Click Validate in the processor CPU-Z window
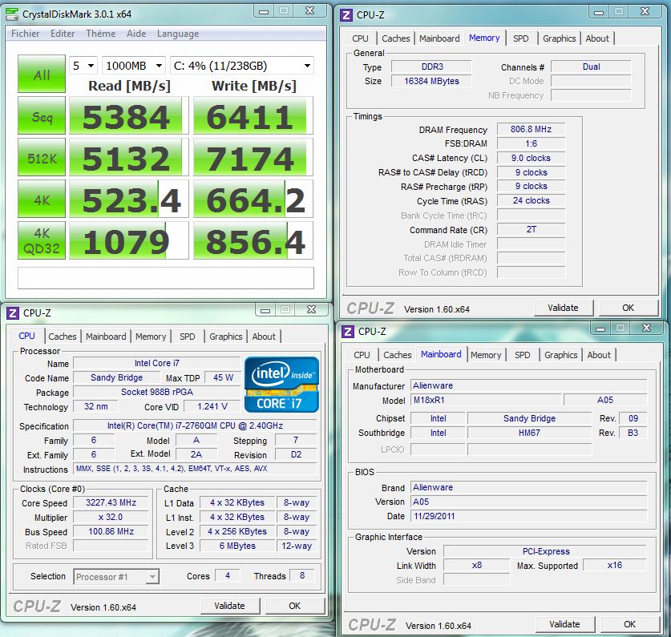671x637 pixels. 230,607
